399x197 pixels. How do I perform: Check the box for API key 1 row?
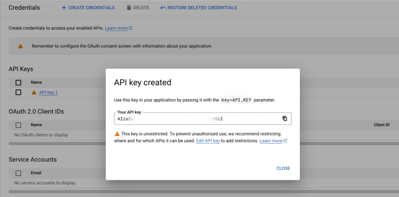(x=18, y=92)
